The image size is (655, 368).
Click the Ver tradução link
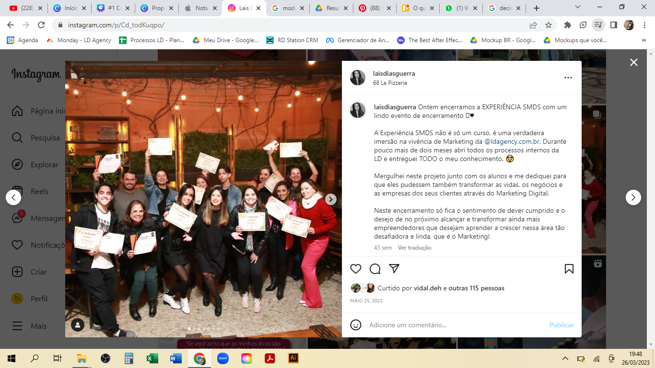click(x=414, y=248)
